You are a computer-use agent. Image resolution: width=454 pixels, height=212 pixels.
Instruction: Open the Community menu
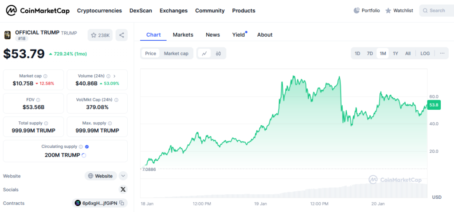pyautogui.click(x=210, y=11)
